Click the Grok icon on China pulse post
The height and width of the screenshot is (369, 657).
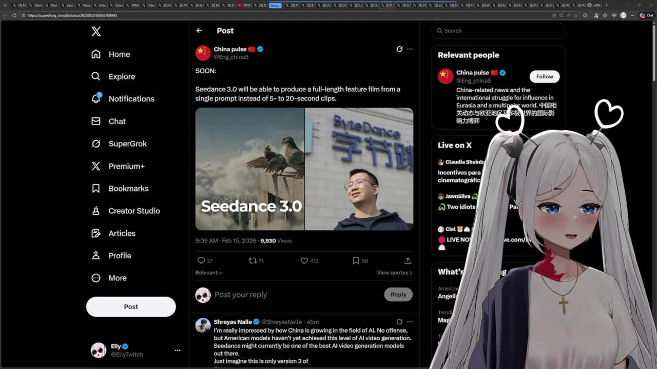[x=399, y=49]
